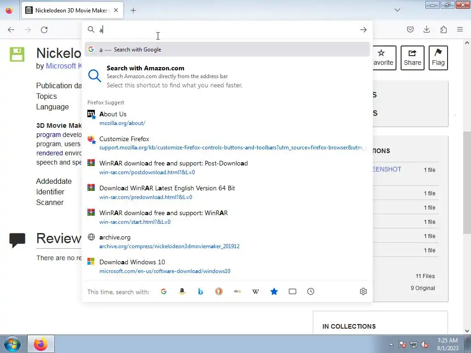
Task: Reload the current page
Action: click(x=44, y=30)
